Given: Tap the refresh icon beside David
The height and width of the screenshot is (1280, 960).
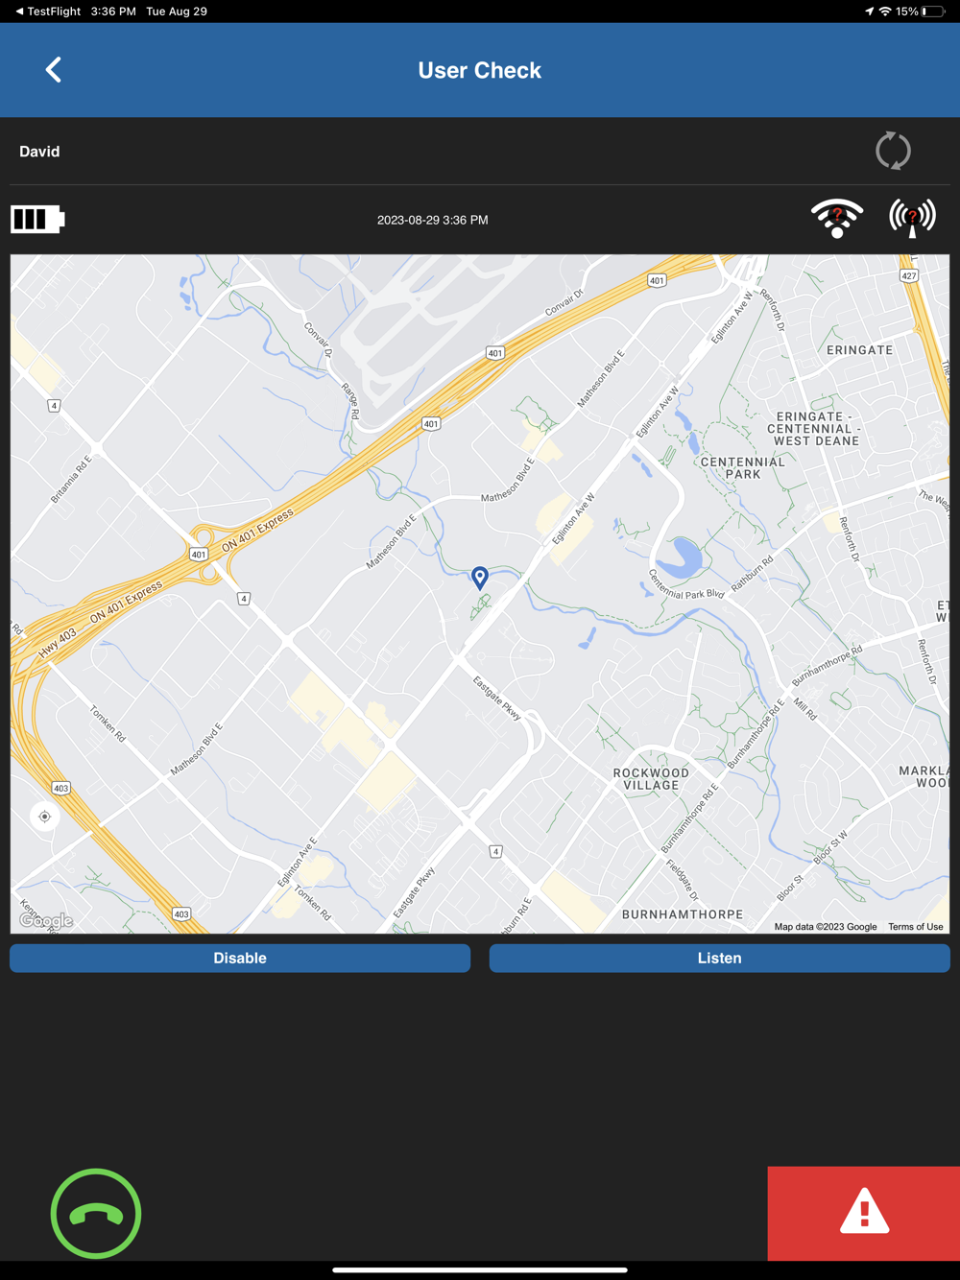Looking at the screenshot, I should pos(893,151).
